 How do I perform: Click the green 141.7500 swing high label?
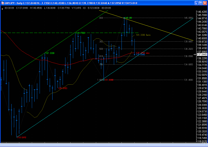81,33
